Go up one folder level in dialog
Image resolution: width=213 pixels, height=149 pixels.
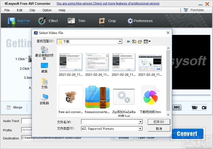coord(134,41)
